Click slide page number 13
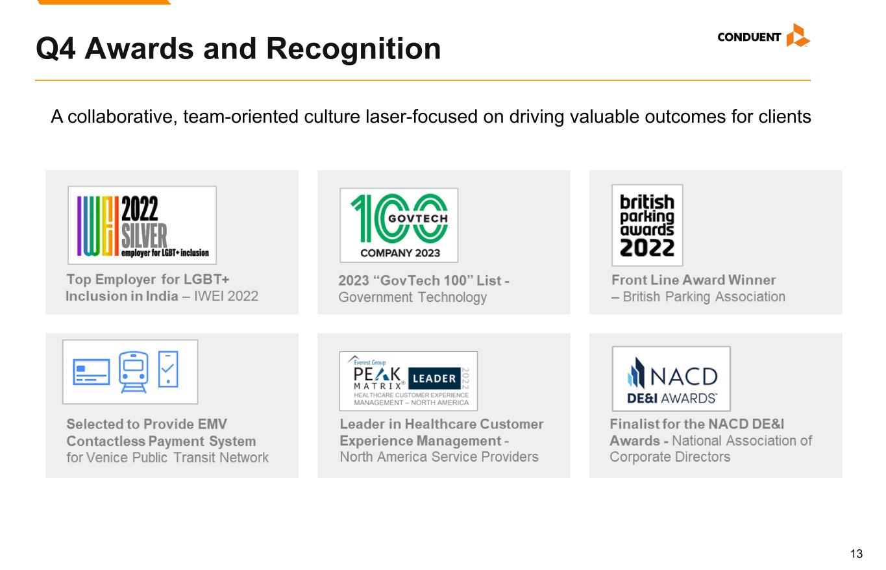The width and height of the screenshot is (886, 570). tap(857, 554)
